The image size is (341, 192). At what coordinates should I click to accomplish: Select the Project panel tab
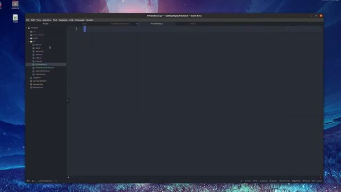(46, 23)
